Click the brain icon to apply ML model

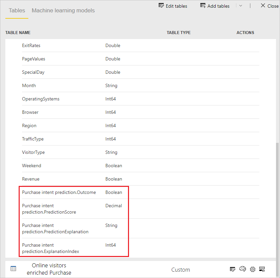point(243,269)
